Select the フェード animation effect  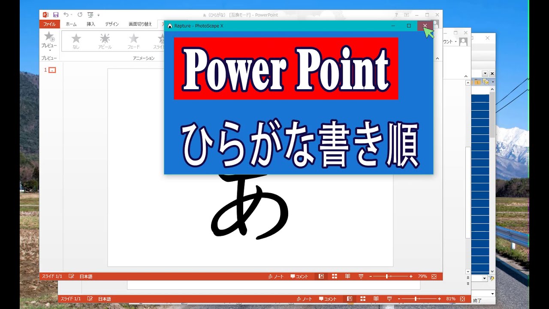pos(133,41)
